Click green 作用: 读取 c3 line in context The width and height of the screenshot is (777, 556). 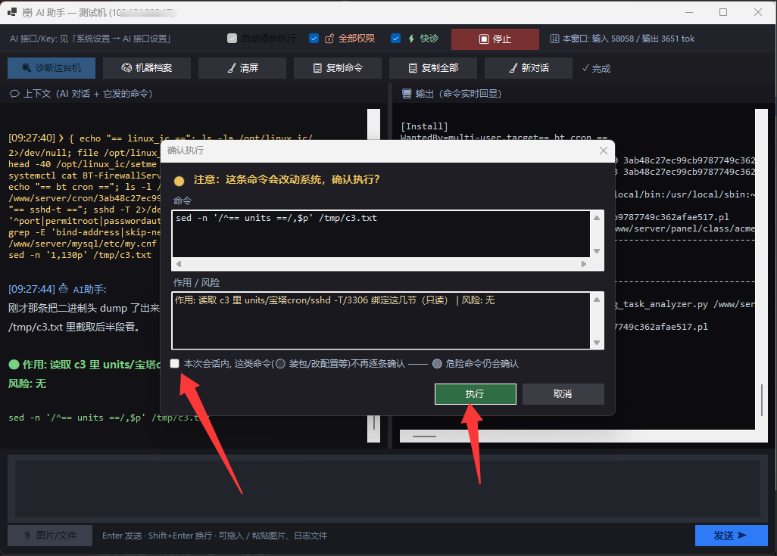coord(84,365)
